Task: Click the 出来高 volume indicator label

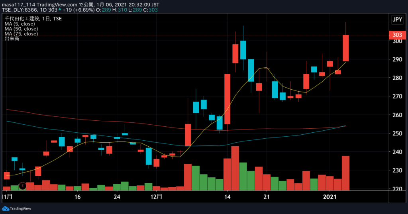Action: (12, 39)
